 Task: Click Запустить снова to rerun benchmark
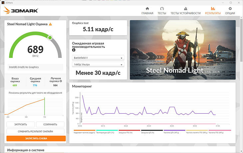click(x=36, y=138)
